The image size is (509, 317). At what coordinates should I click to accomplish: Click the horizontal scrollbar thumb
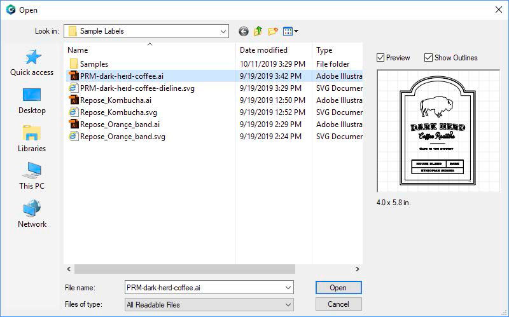pyautogui.click(x=185, y=269)
